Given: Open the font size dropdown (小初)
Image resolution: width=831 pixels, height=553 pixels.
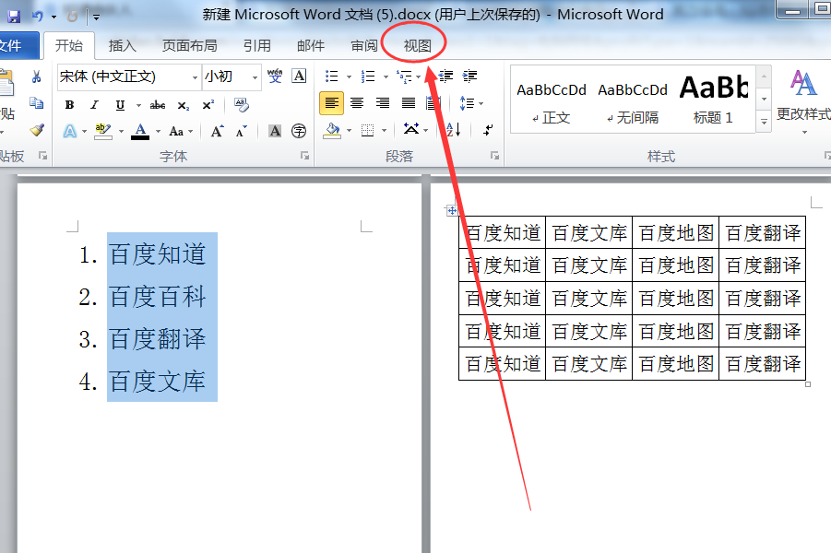Looking at the screenshot, I should tap(255, 77).
